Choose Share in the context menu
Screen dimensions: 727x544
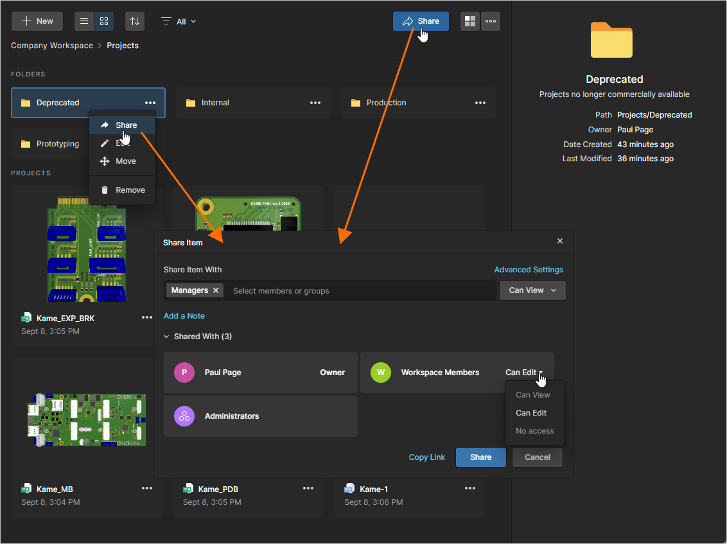tap(122, 125)
